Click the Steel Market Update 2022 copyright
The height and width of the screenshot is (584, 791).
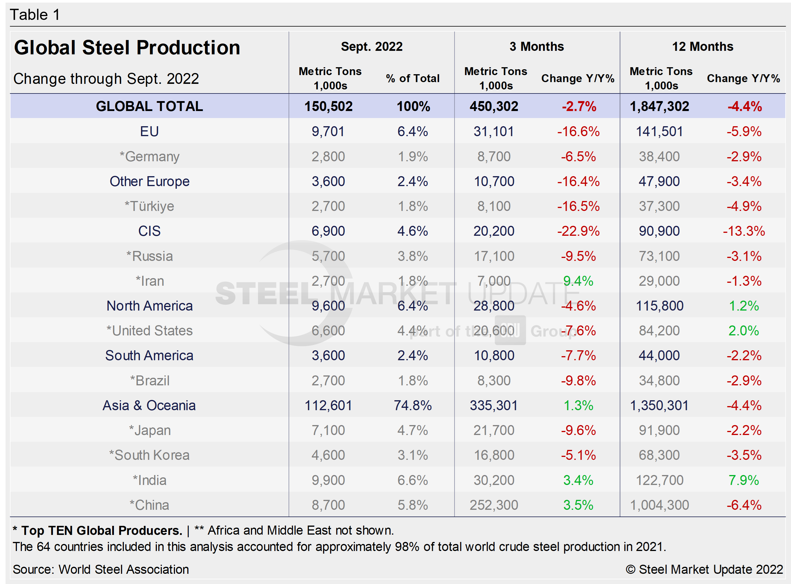(x=705, y=569)
